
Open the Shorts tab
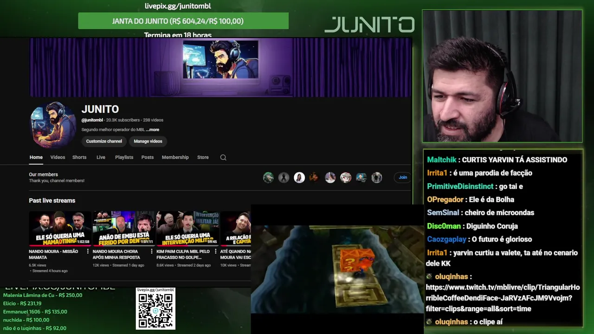point(79,157)
